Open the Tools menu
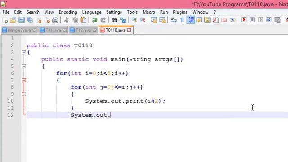 point(132,12)
